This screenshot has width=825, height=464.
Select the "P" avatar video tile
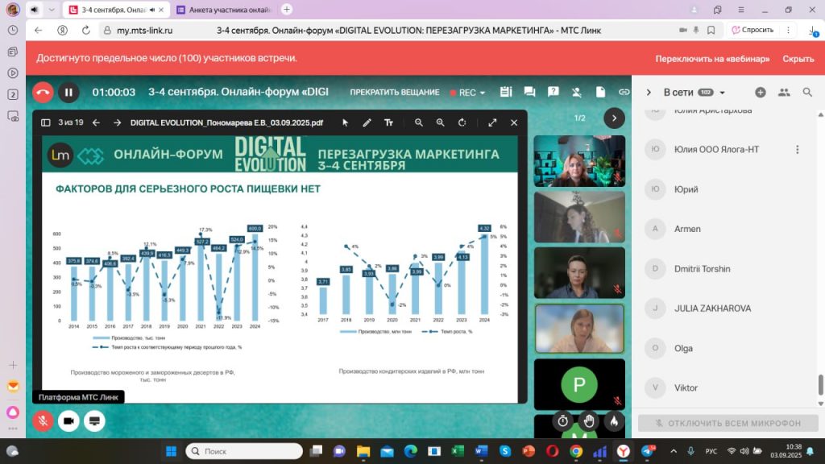579,384
